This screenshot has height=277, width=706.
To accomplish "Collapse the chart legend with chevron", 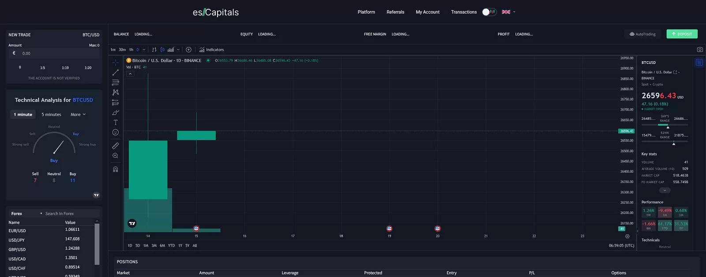I will point(130,74).
